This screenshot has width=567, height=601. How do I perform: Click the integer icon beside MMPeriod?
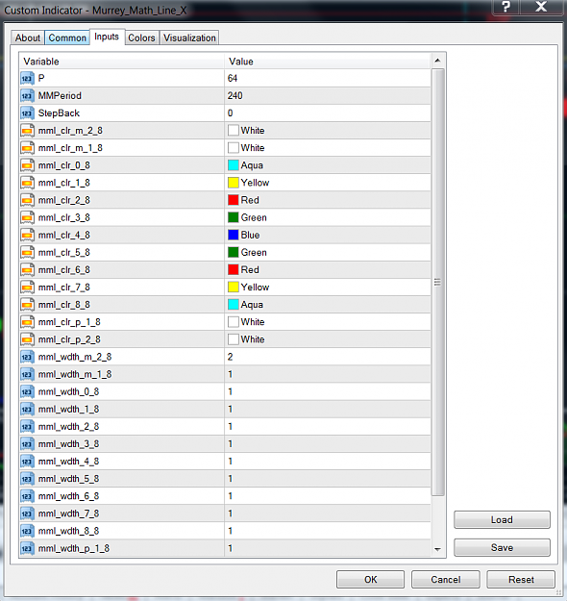point(27,96)
